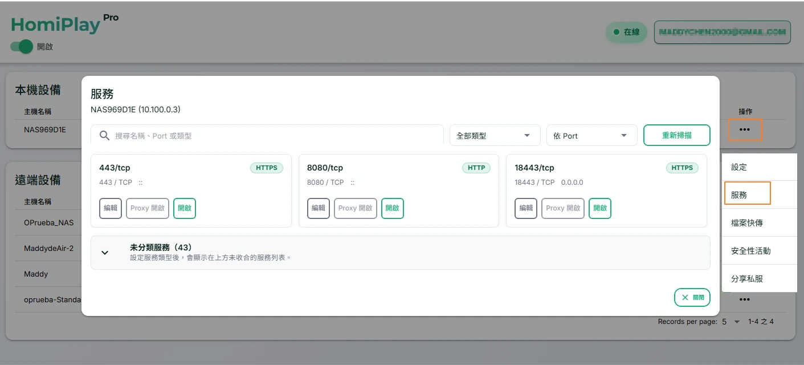The width and height of the screenshot is (804, 365).
Task: Toggle the HomiPlay enable switch
Action: 22,47
